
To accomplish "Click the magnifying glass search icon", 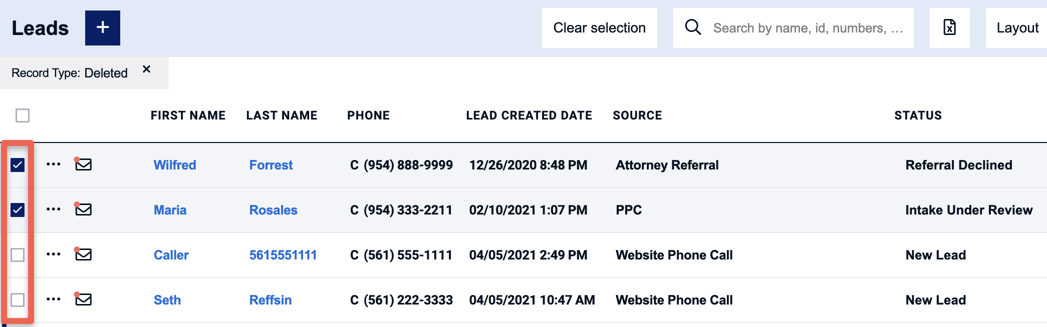I will click(693, 27).
